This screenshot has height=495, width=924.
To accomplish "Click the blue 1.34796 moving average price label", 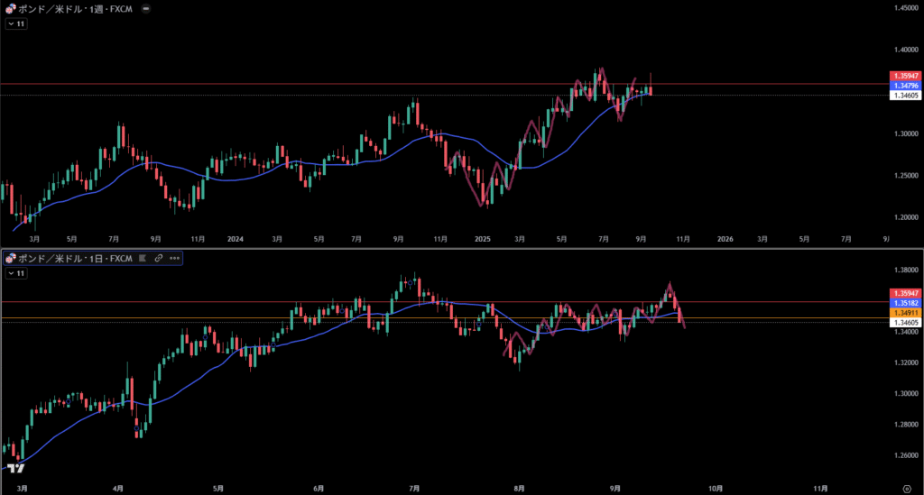I will pos(905,85).
